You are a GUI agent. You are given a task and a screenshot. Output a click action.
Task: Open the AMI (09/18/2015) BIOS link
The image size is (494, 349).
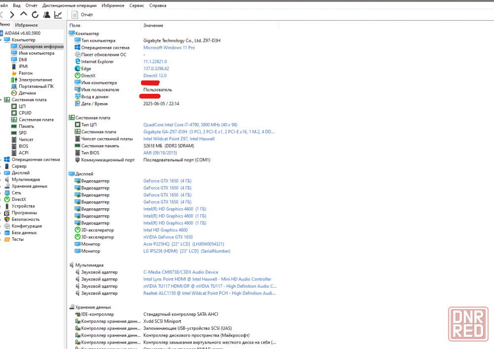[x=161, y=153]
